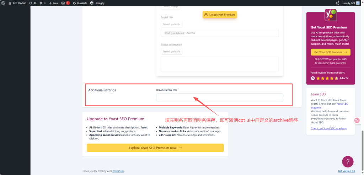Click the G review rating icon
Screen dimensions: 364x175
(x=313, y=78)
